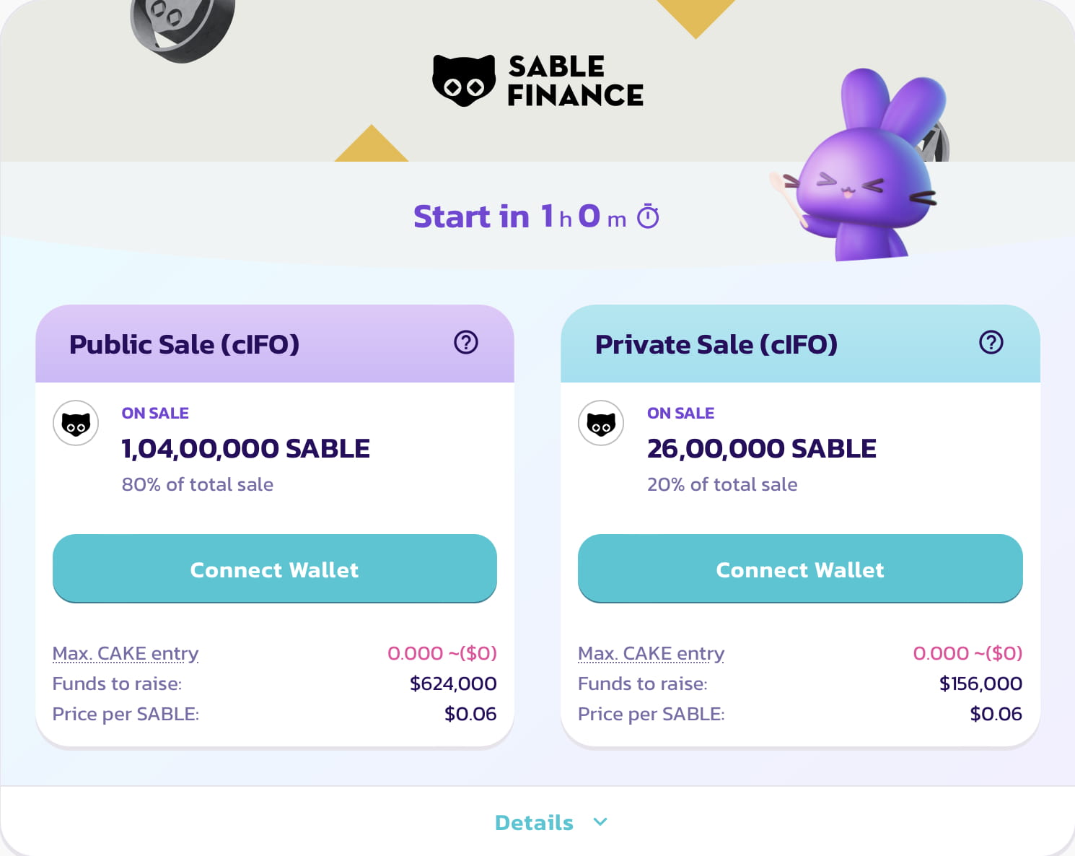Open help tooltip on Private Sale card
Viewport: 1075px width, 856px height.
tap(991, 344)
